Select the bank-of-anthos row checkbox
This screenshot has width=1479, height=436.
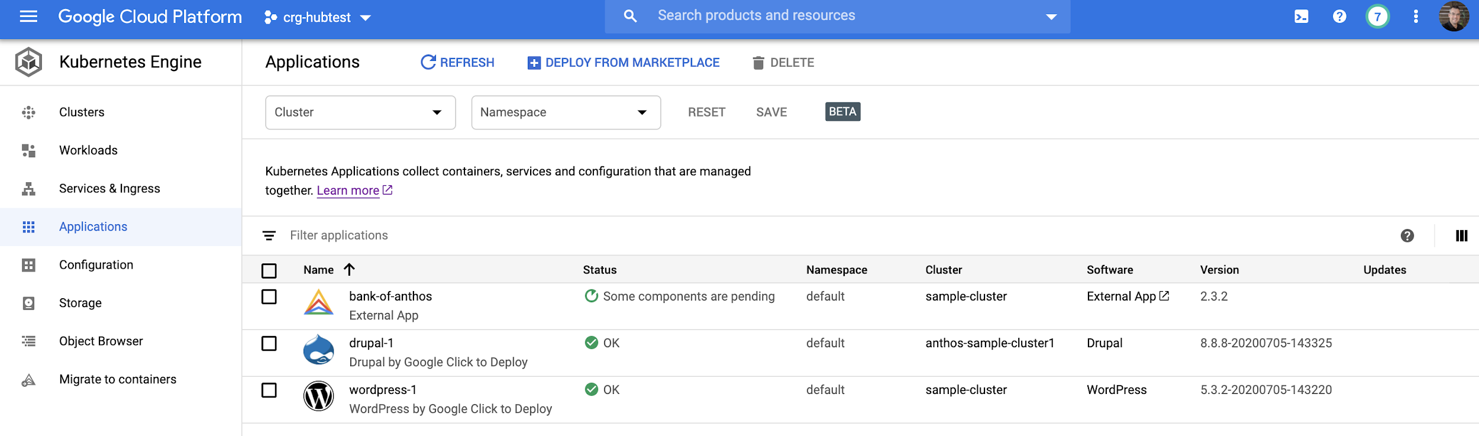point(269,297)
